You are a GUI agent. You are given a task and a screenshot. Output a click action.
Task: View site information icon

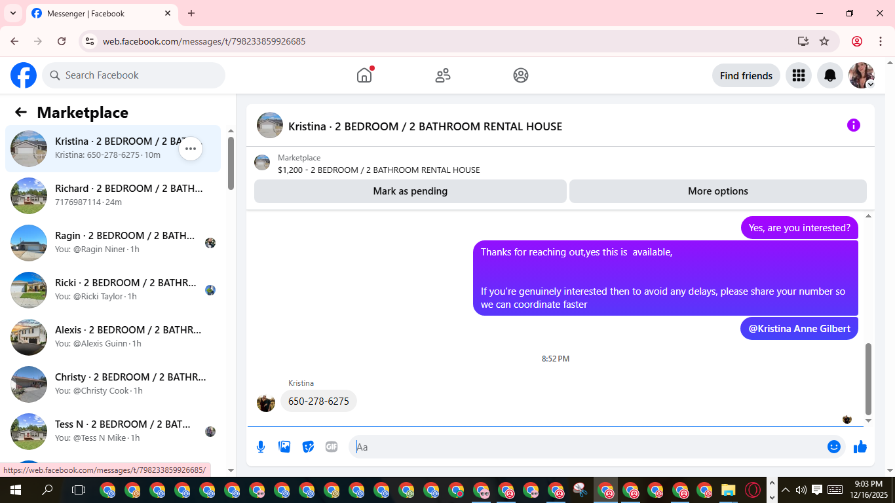[90, 41]
